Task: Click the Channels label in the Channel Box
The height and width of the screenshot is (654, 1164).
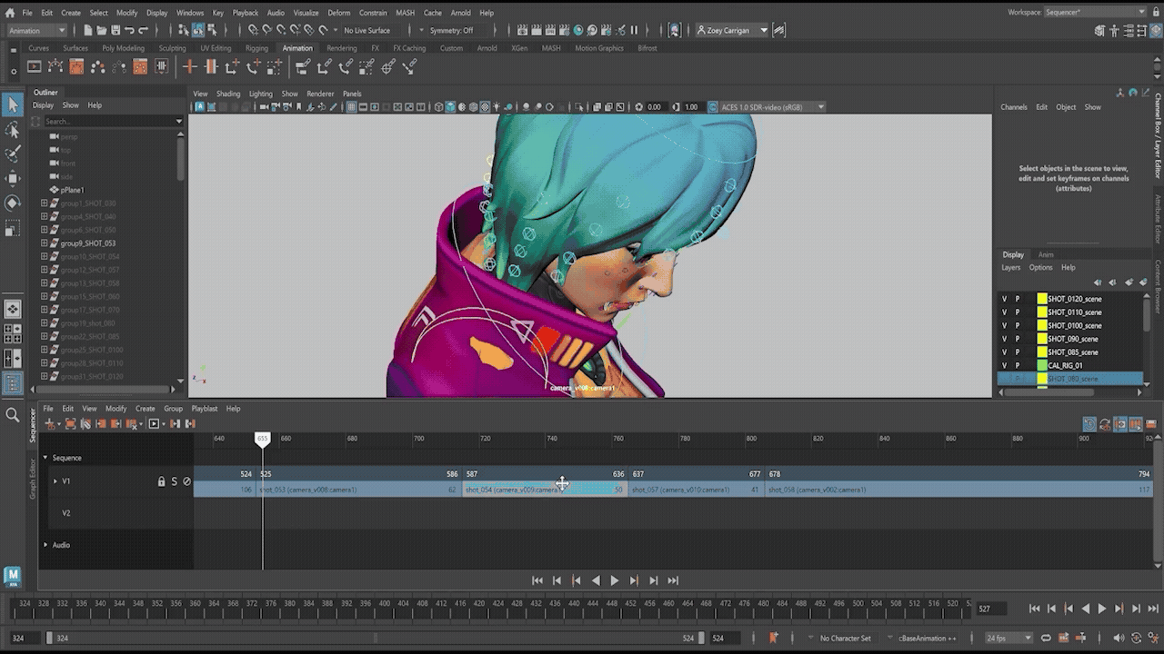Action: [x=1013, y=106]
